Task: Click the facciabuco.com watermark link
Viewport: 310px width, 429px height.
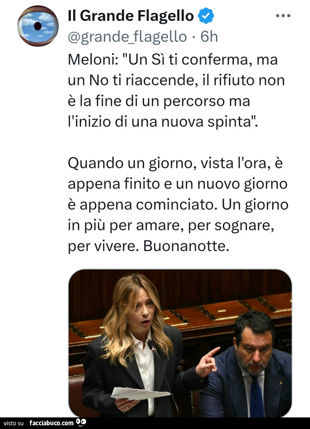Action: point(51,423)
